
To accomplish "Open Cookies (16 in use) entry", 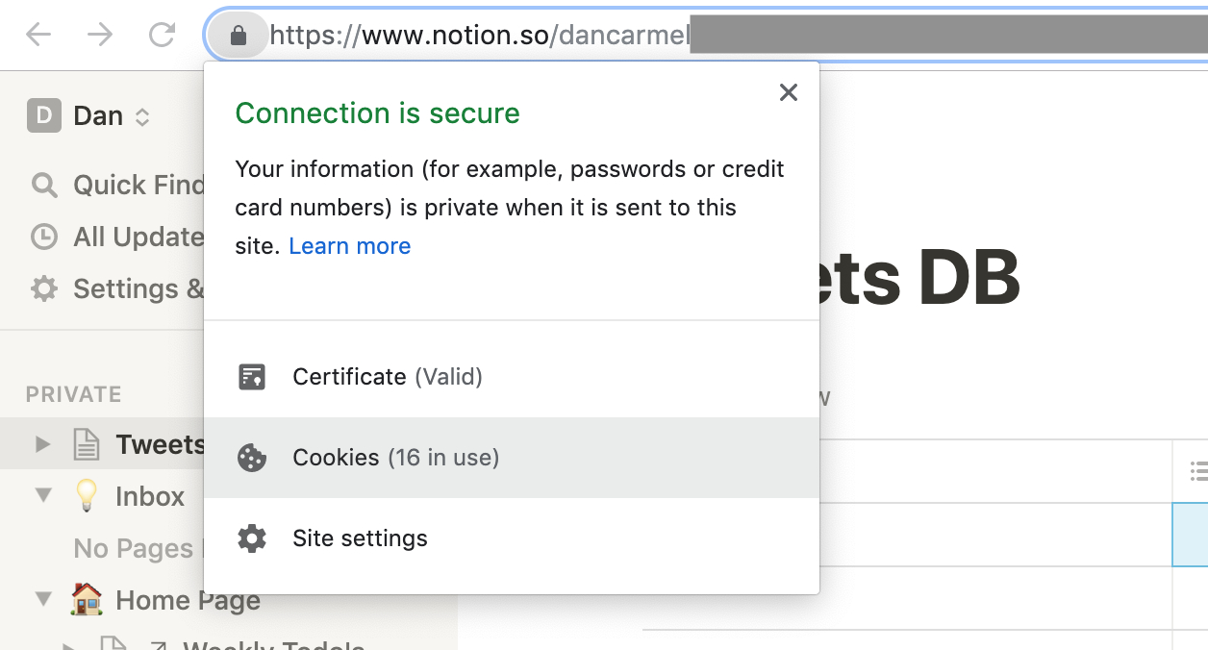I will 395,458.
